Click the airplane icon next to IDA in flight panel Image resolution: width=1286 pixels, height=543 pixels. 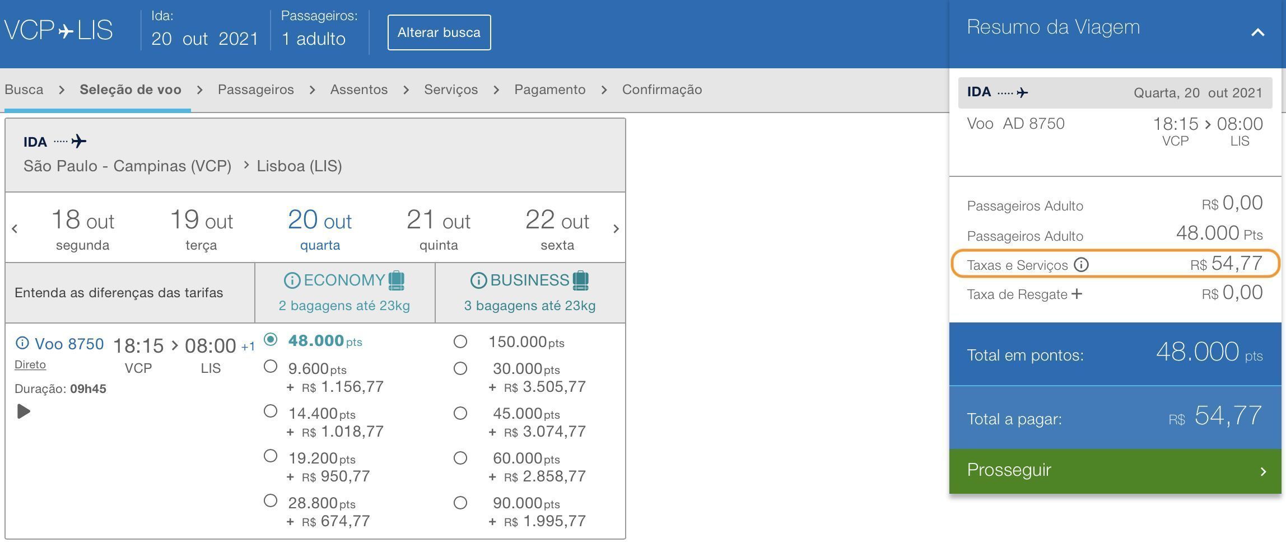click(x=78, y=141)
